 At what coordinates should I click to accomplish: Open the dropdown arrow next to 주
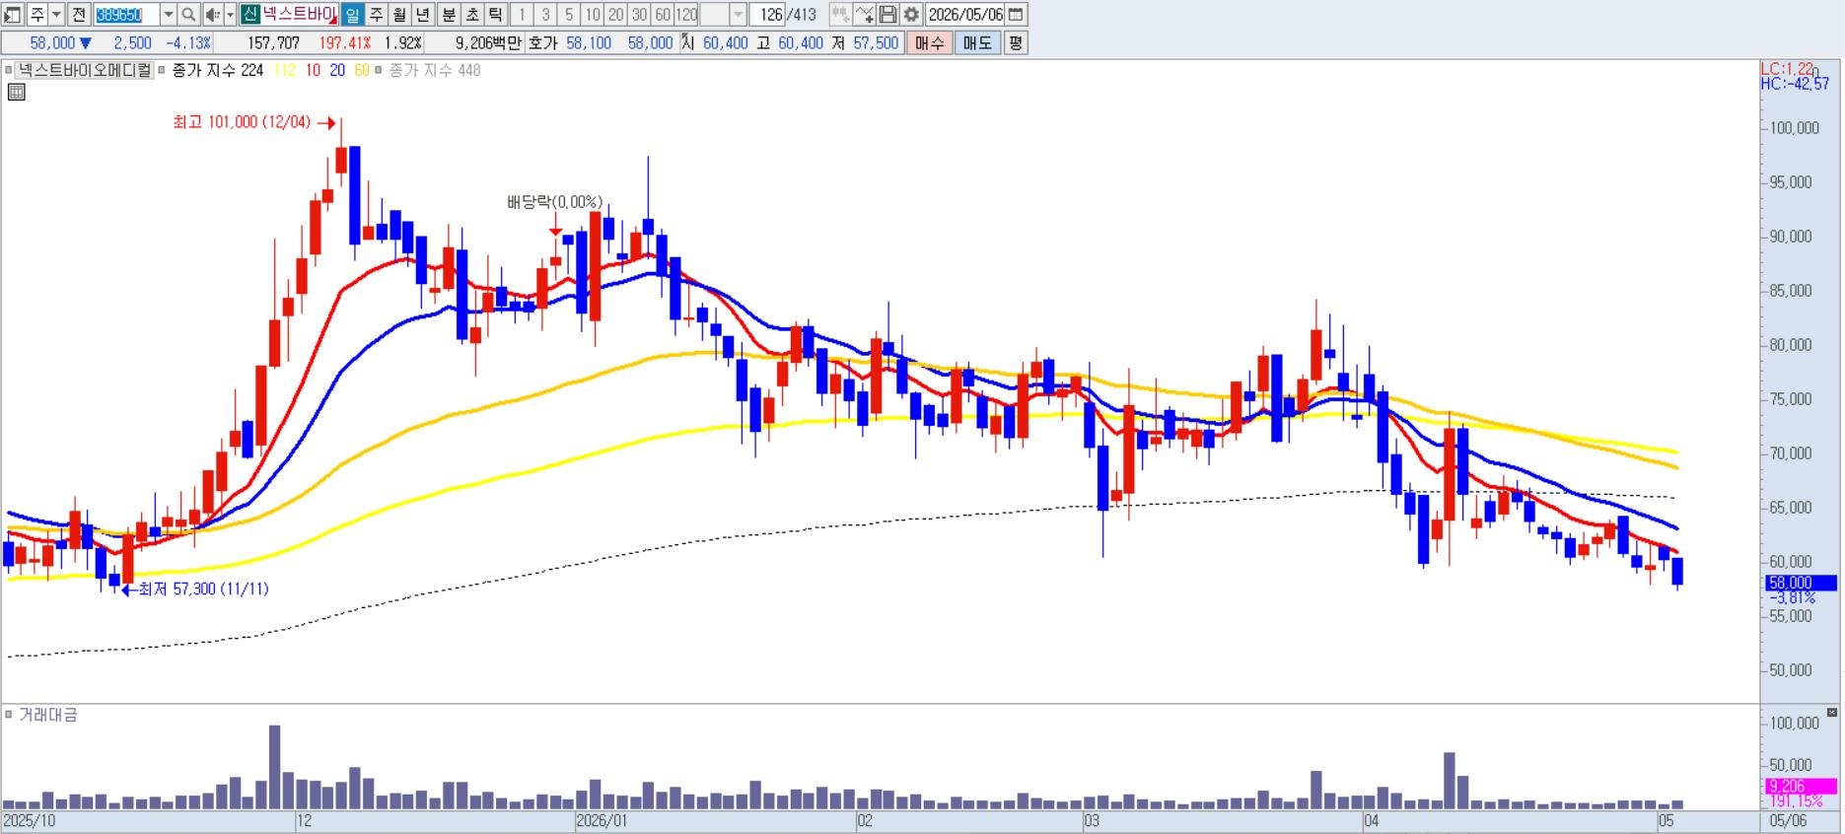56,15
